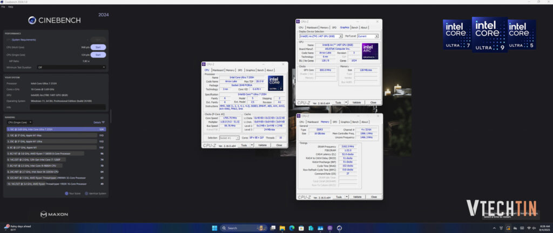Open the weather widget Rainy days ahead
Screen dimensions: 553x233
click(x=17, y=228)
